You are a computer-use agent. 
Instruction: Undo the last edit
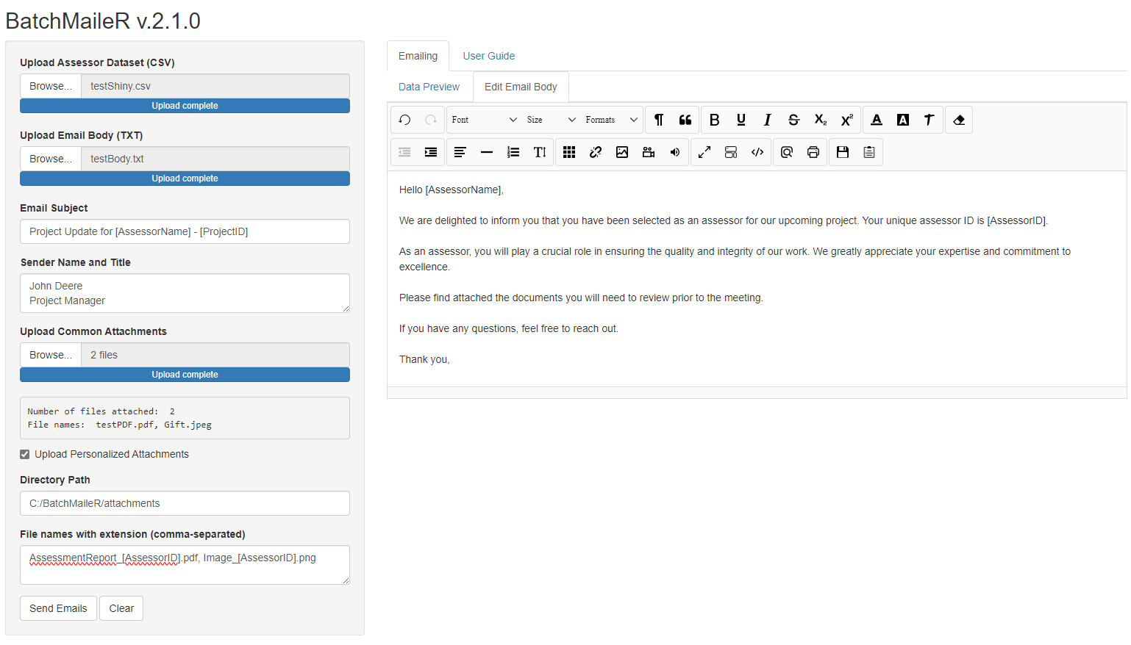pyautogui.click(x=404, y=120)
